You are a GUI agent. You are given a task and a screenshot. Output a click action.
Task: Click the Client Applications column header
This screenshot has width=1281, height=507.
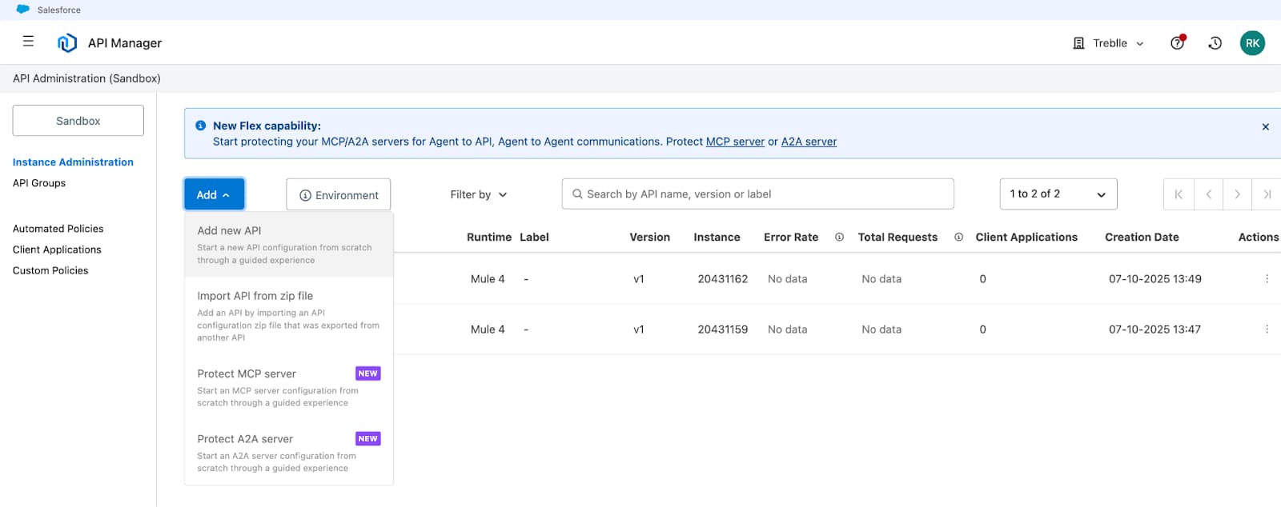point(1026,237)
